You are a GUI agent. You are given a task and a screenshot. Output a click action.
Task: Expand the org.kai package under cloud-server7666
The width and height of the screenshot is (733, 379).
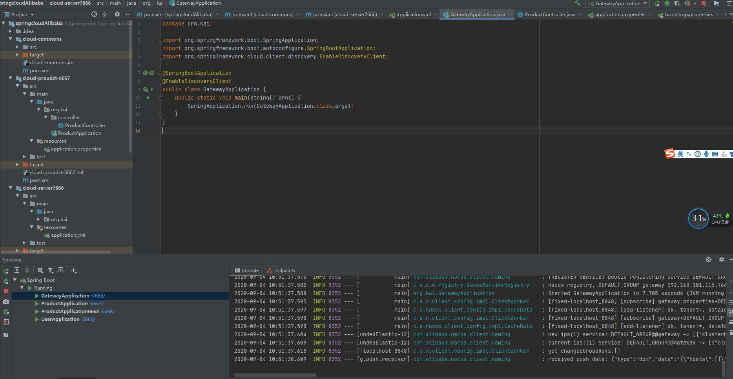38,219
